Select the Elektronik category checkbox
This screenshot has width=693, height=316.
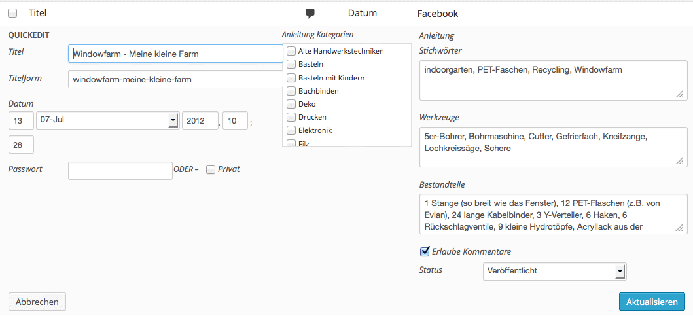291,130
